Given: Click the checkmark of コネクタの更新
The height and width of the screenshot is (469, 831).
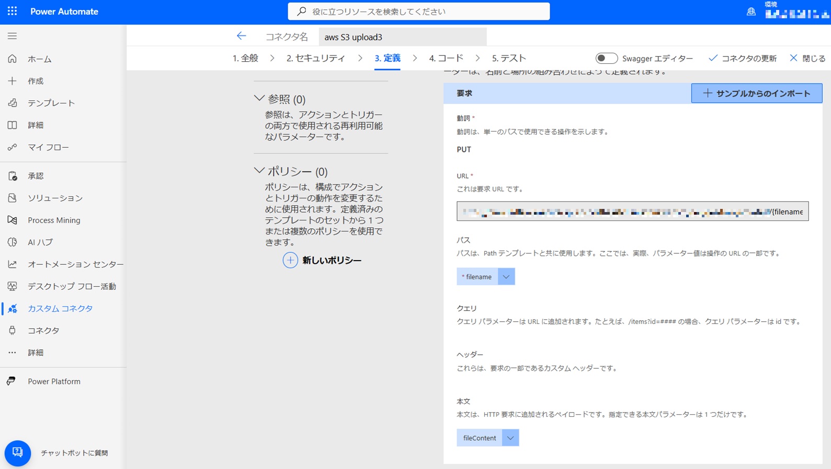Looking at the screenshot, I should click(712, 58).
